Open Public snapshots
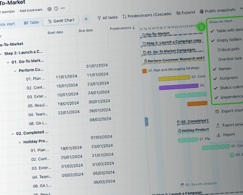The image size is (243, 195). (217, 11)
